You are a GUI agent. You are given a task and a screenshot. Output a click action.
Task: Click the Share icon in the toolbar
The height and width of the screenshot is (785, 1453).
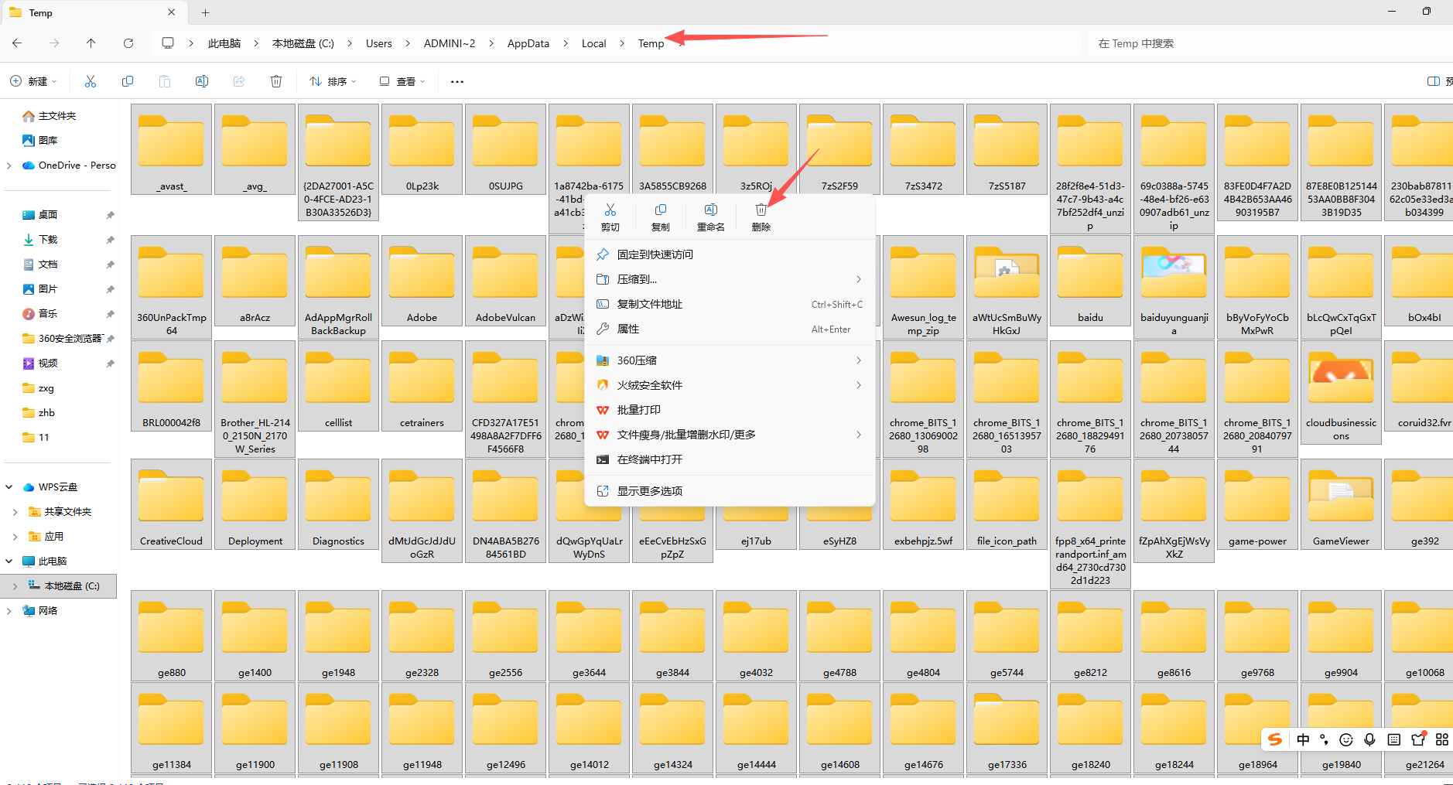(238, 81)
